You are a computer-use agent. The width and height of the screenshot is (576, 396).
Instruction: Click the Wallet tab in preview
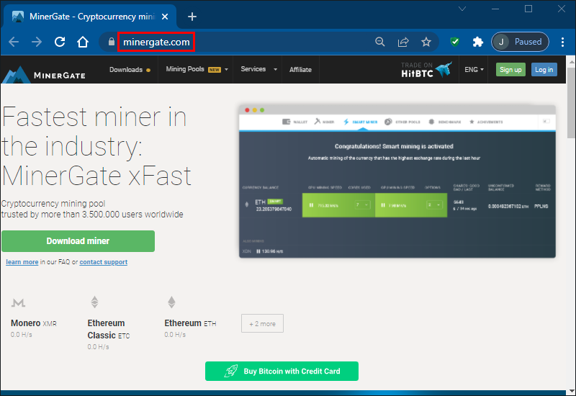[x=294, y=122]
